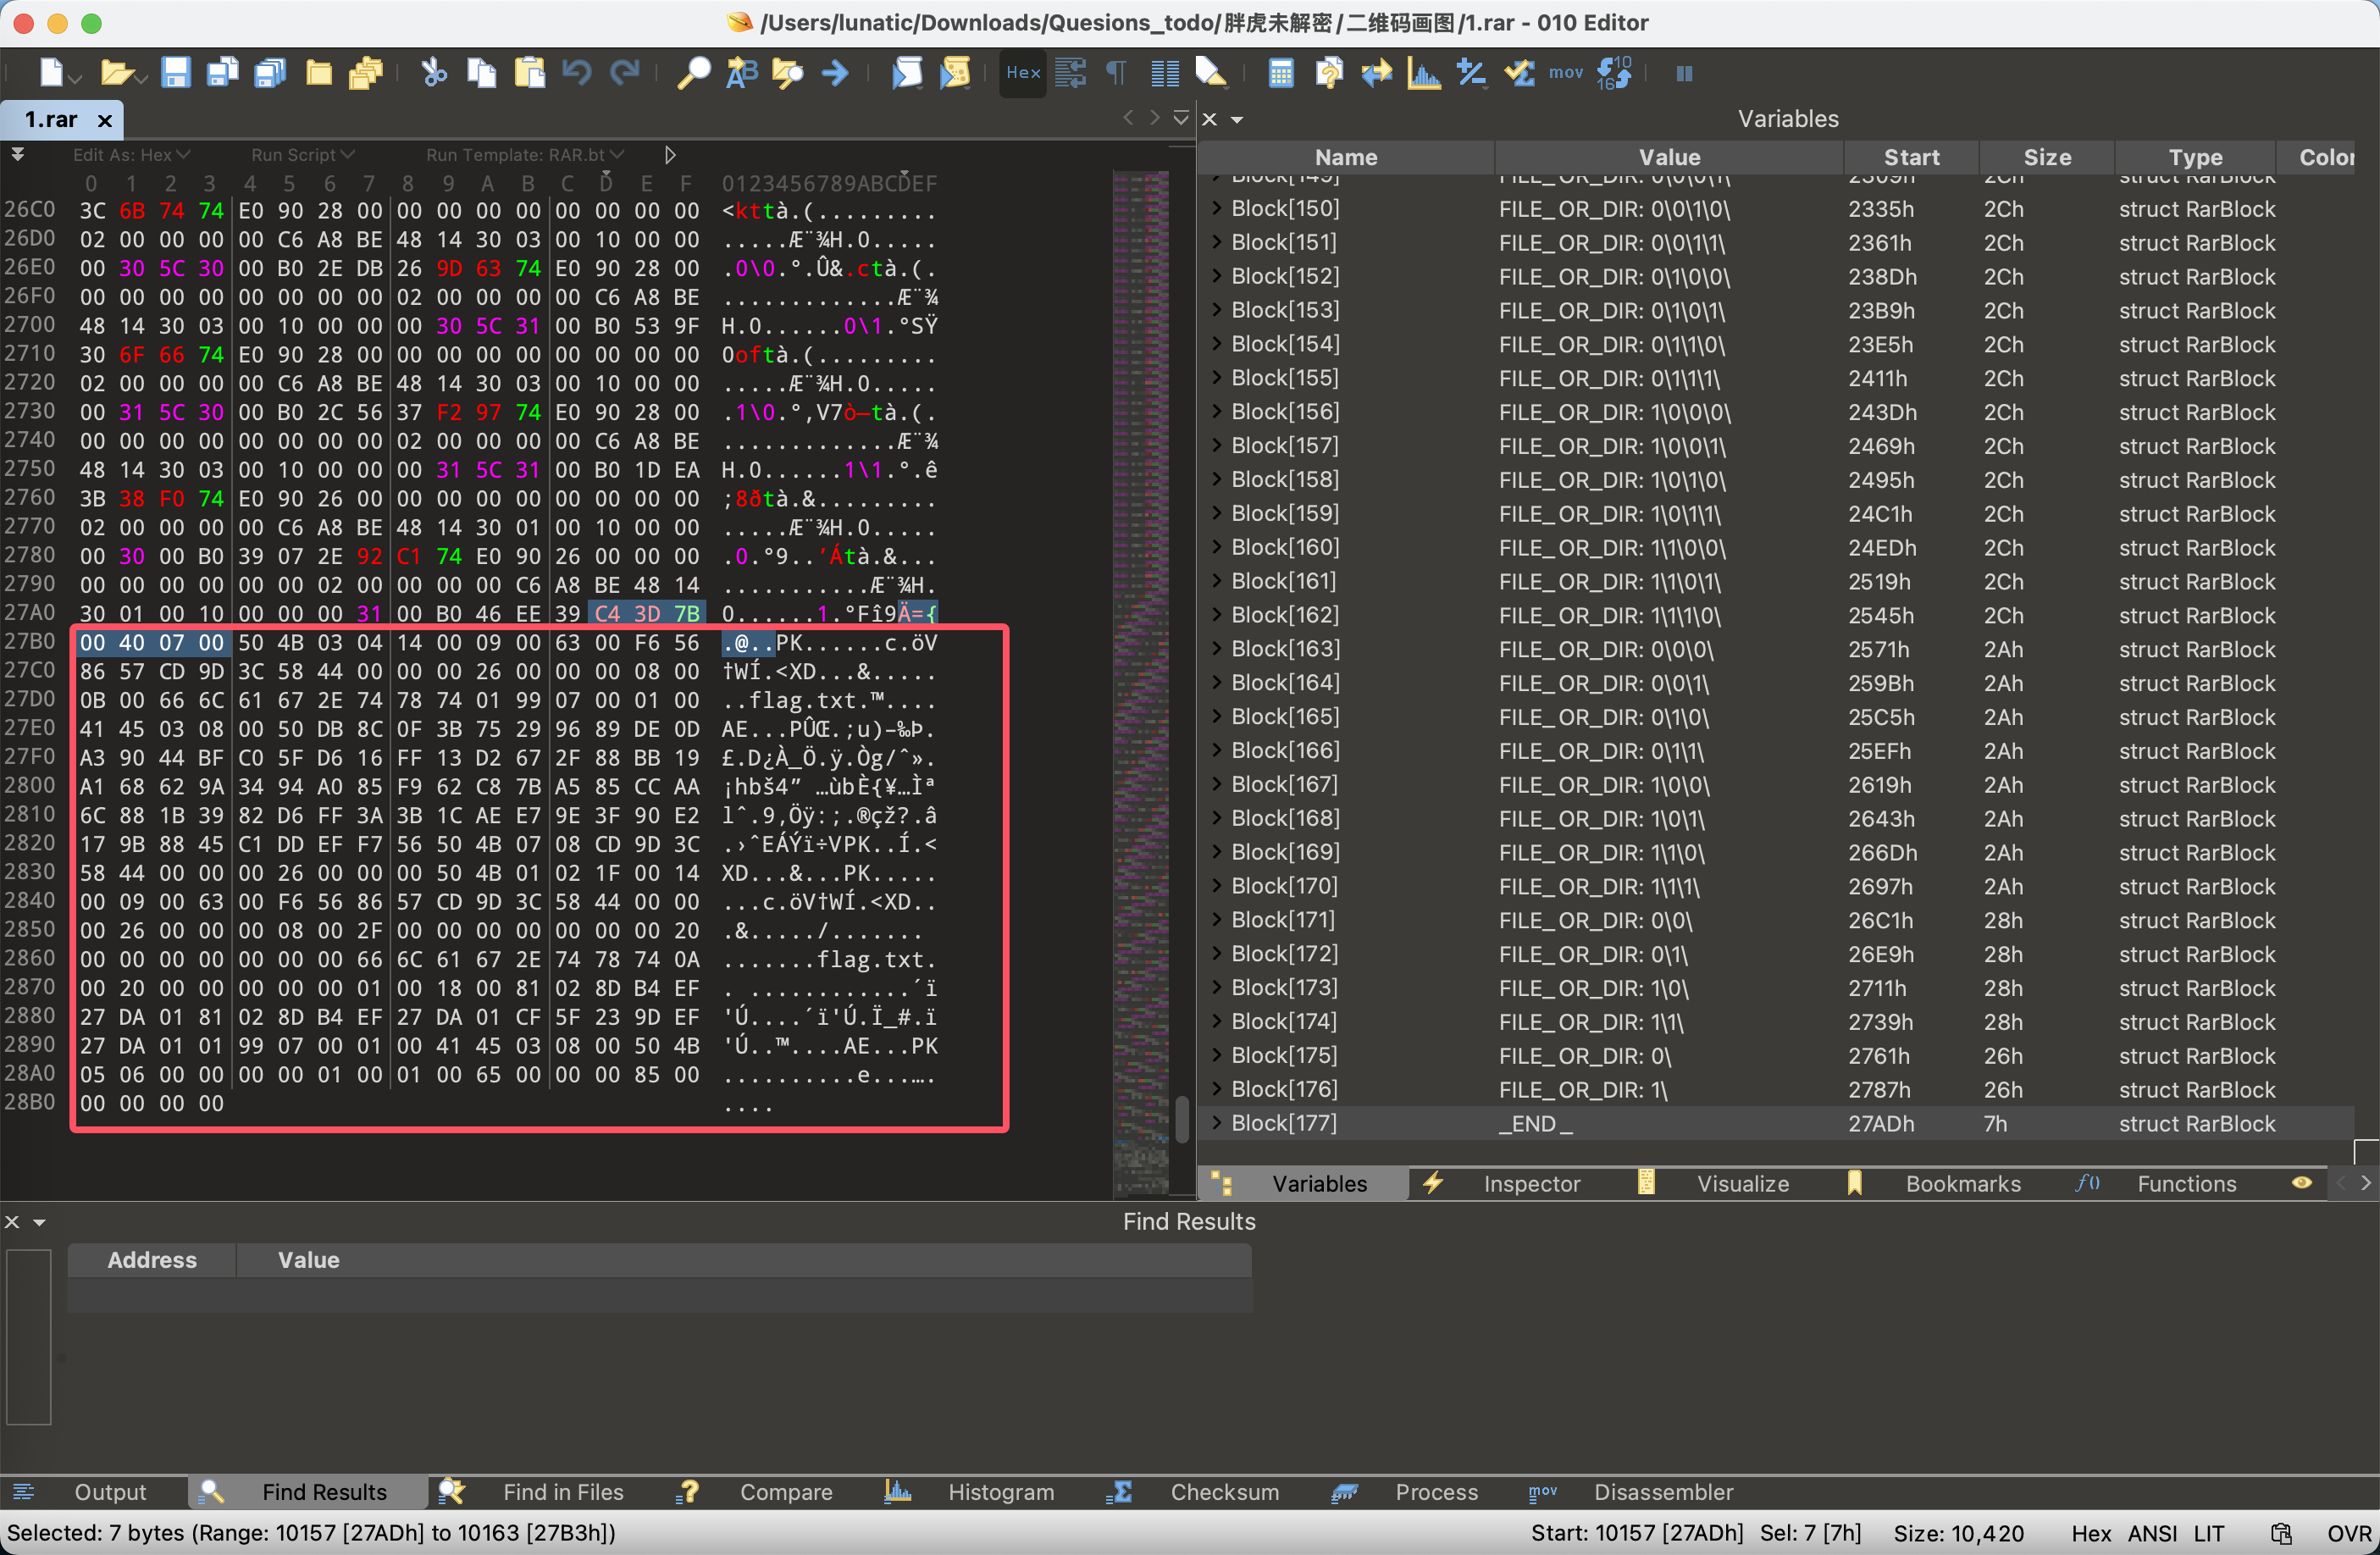This screenshot has height=1555, width=2380.
Task: Create a new file with the New icon
Action: (52, 73)
